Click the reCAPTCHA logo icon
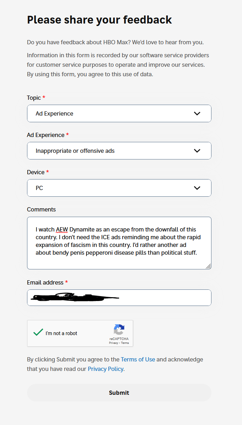The width and height of the screenshot is (242, 425). coord(119,329)
